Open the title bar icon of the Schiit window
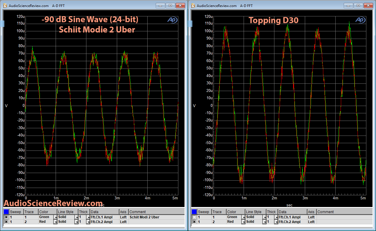 click(5, 6)
